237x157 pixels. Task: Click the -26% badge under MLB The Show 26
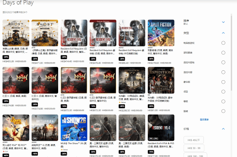64,154
